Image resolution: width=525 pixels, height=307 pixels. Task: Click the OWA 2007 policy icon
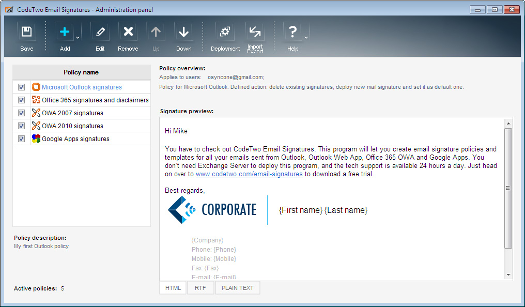tap(36, 113)
